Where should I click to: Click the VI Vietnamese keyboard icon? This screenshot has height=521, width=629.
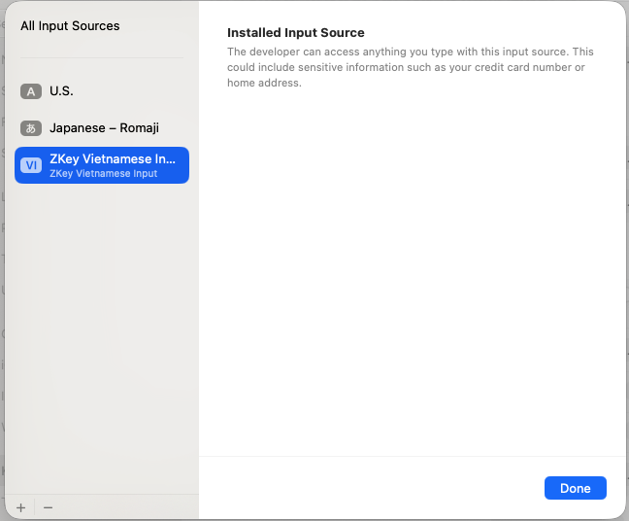(x=31, y=165)
